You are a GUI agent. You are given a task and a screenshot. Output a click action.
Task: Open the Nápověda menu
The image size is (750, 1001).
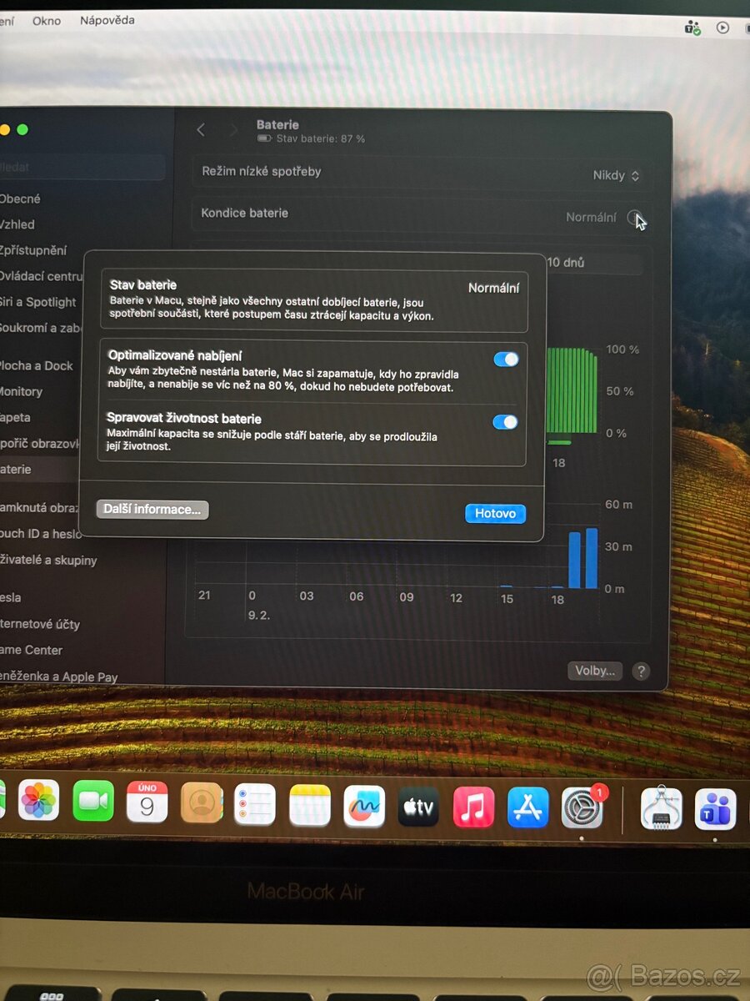point(106,20)
